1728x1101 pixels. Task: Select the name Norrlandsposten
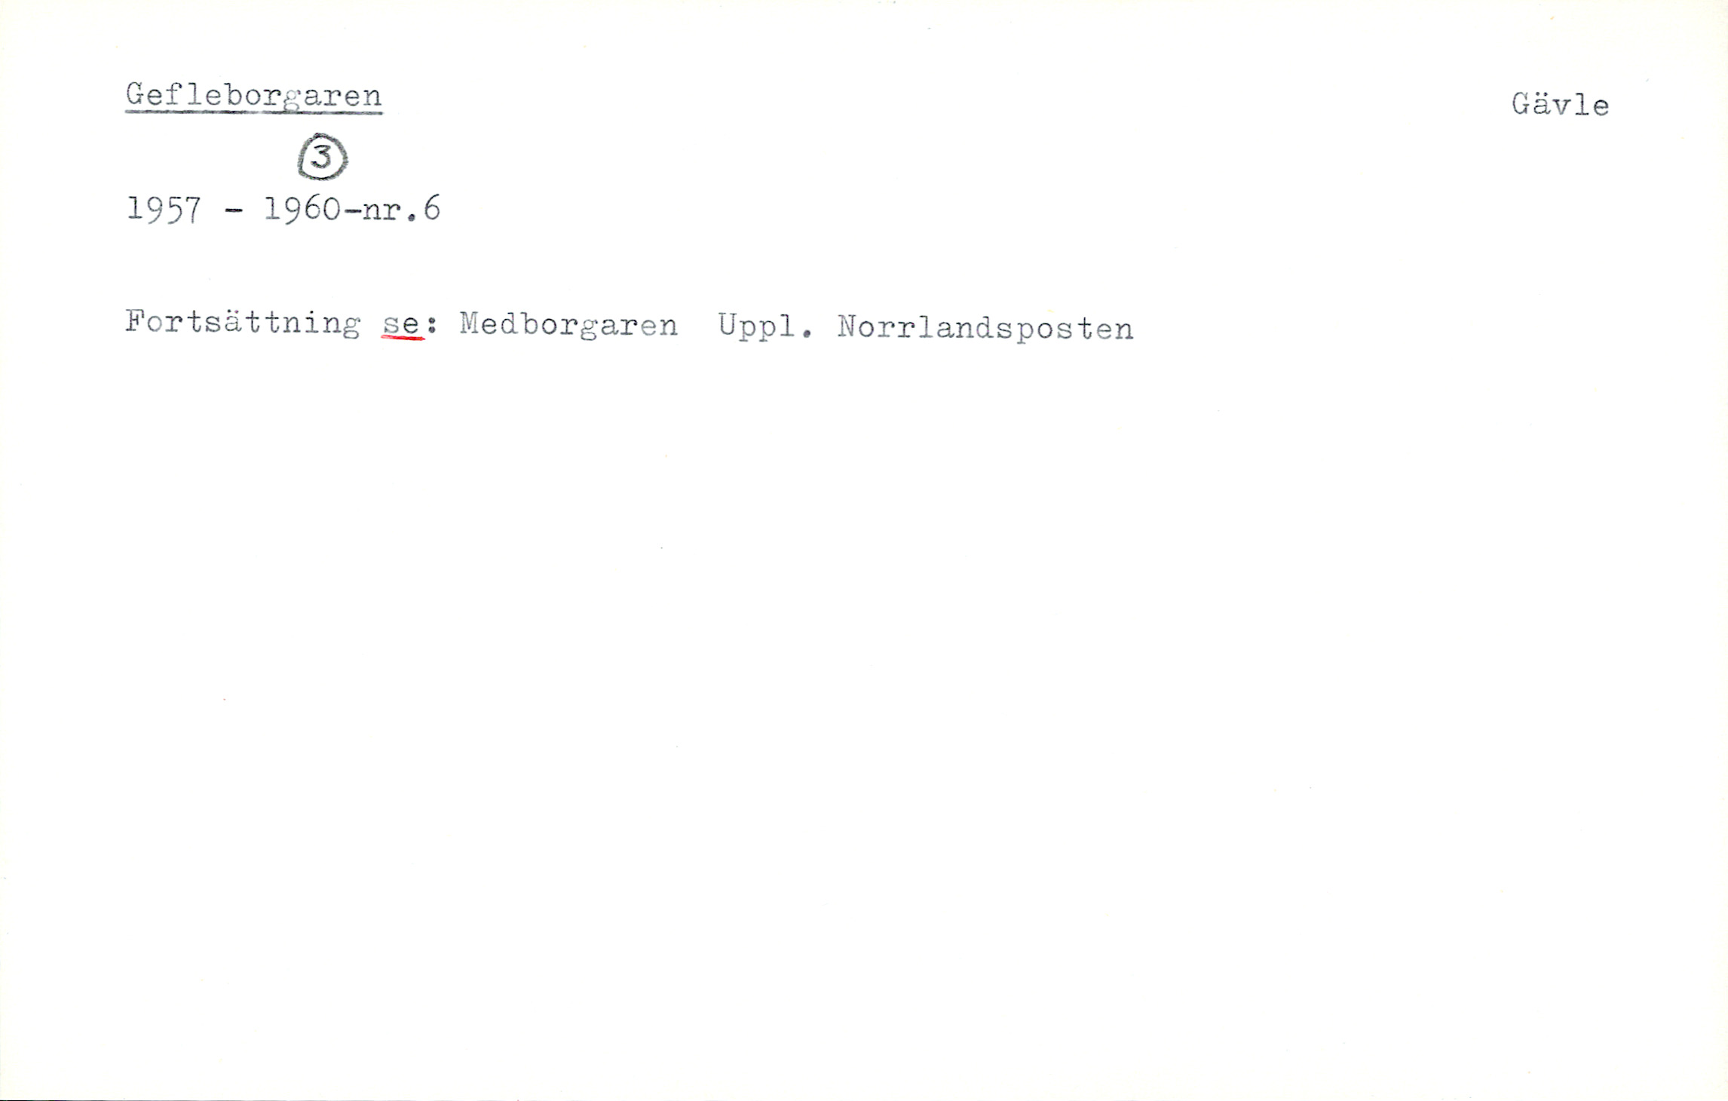click(985, 329)
